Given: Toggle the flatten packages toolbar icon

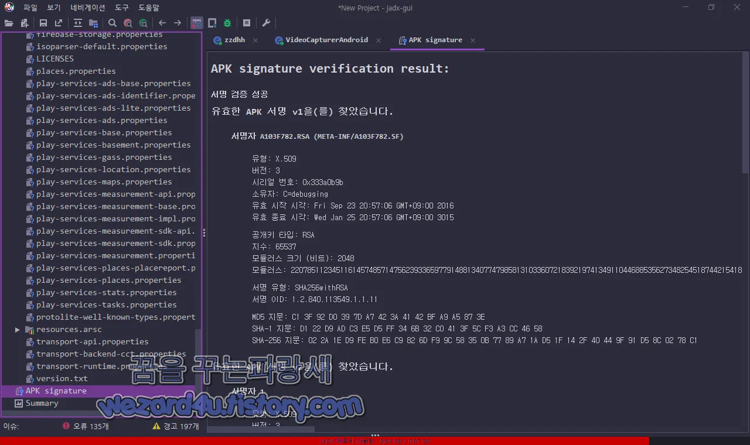Looking at the screenshot, I should 93,23.
